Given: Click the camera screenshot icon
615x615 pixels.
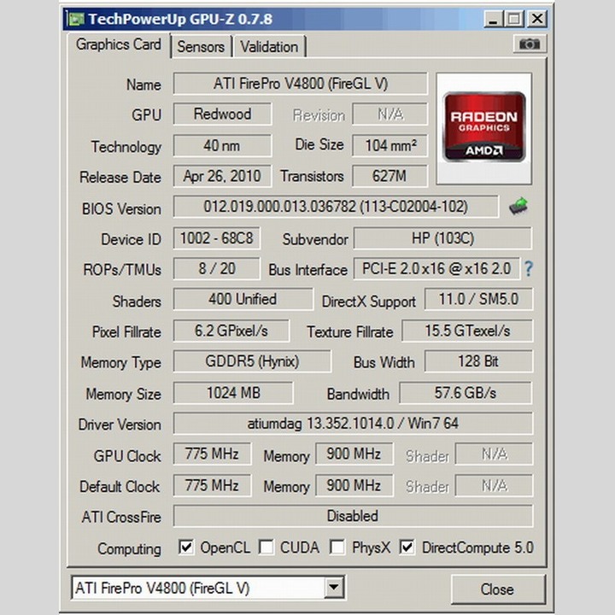Looking at the screenshot, I should pyautogui.click(x=530, y=44).
